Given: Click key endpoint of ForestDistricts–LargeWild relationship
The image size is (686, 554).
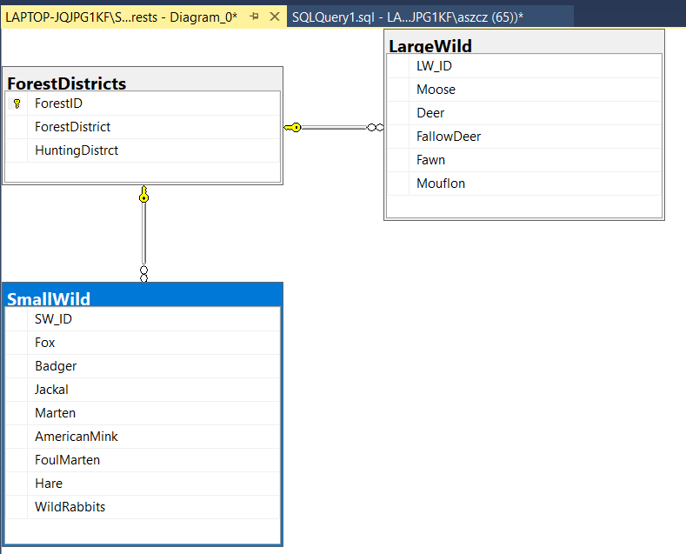Looking at the screenshot, I should coord(293,127).
